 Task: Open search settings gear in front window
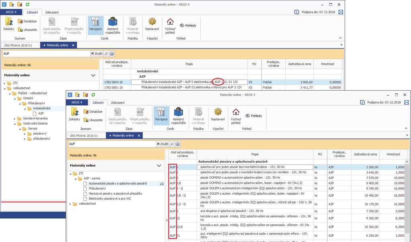[178, 144]
